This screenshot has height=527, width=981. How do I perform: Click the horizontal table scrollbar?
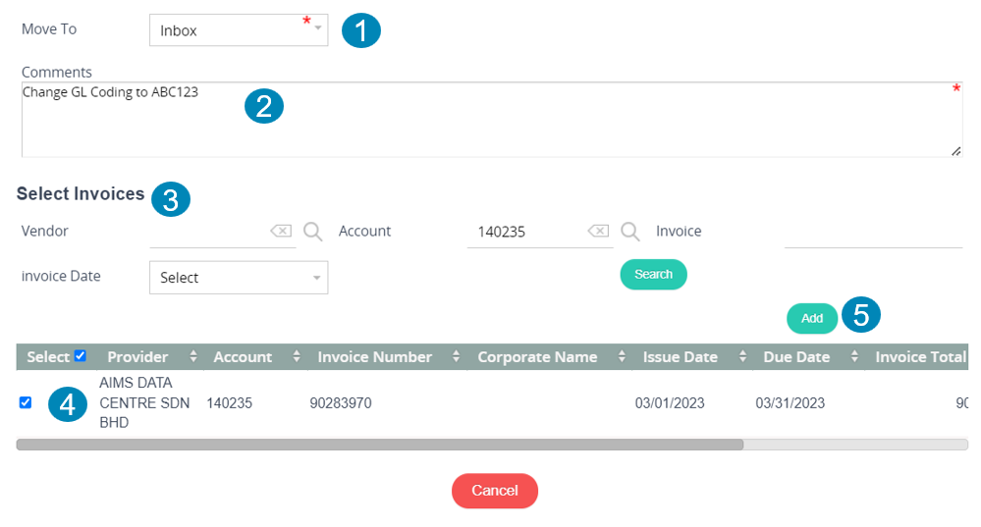492,445
